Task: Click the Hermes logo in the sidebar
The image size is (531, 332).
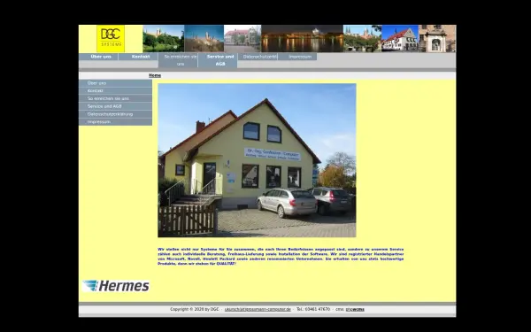Action: 116,286
